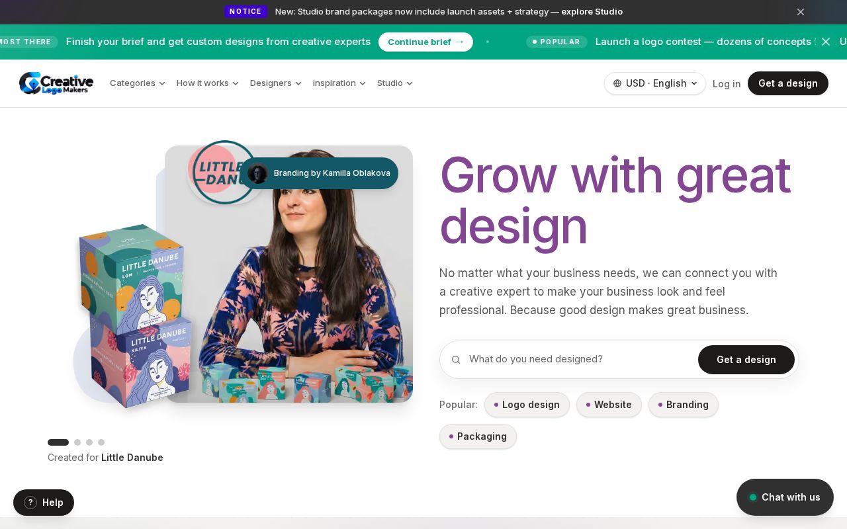The height and width of the screenshot is (529, 847).
Task: Go to the fourth carousel slide dot
Action: pyautogui.click(x=101, y=442)
